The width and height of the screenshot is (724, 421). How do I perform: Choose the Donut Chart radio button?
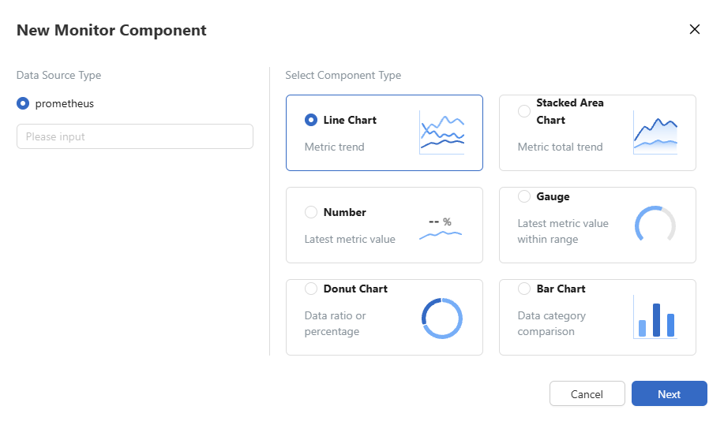click(311, 289)
